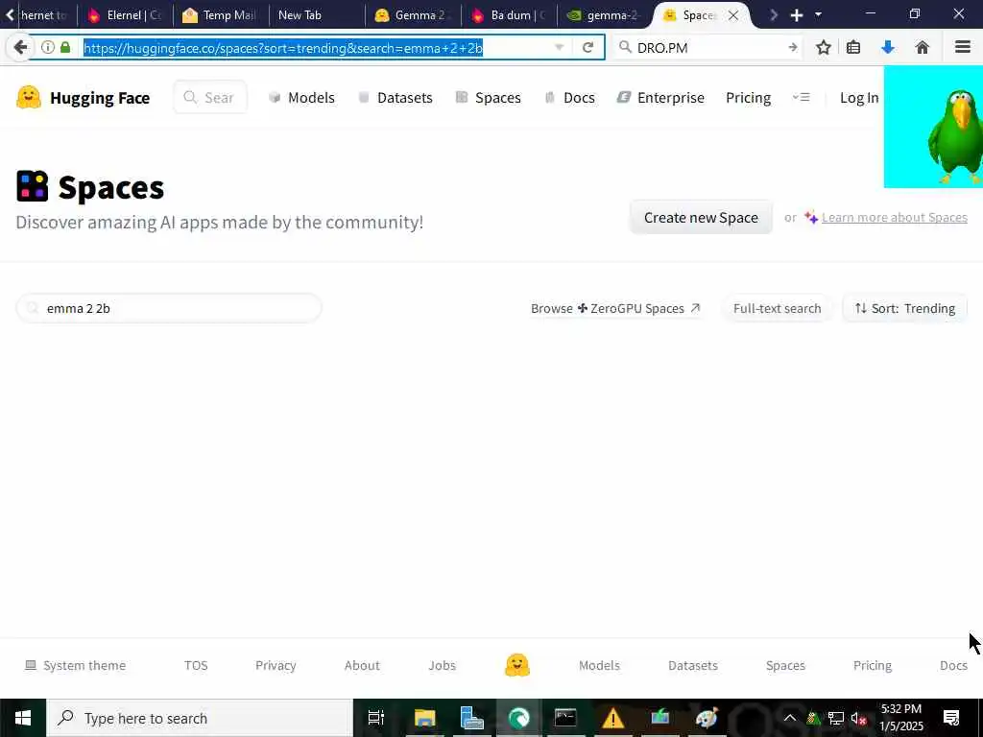Open Datasets in the navigation bar
The image size is (983, 737).
click(x=395, y=98)
